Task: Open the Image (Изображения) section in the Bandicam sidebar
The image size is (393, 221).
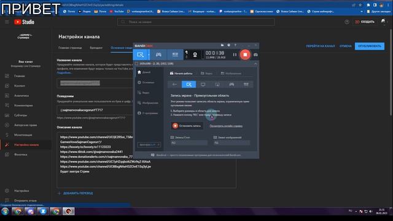Action: point(148,103)
